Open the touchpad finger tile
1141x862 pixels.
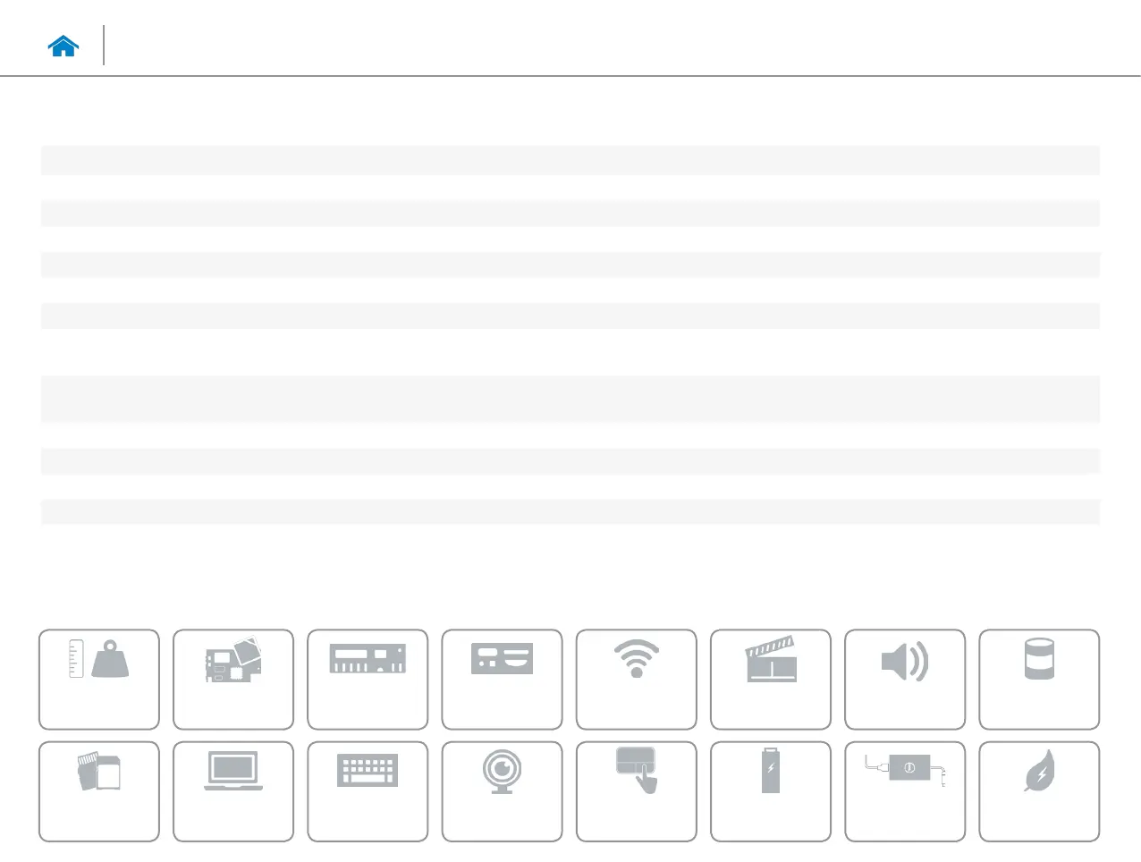click(636, 791)
